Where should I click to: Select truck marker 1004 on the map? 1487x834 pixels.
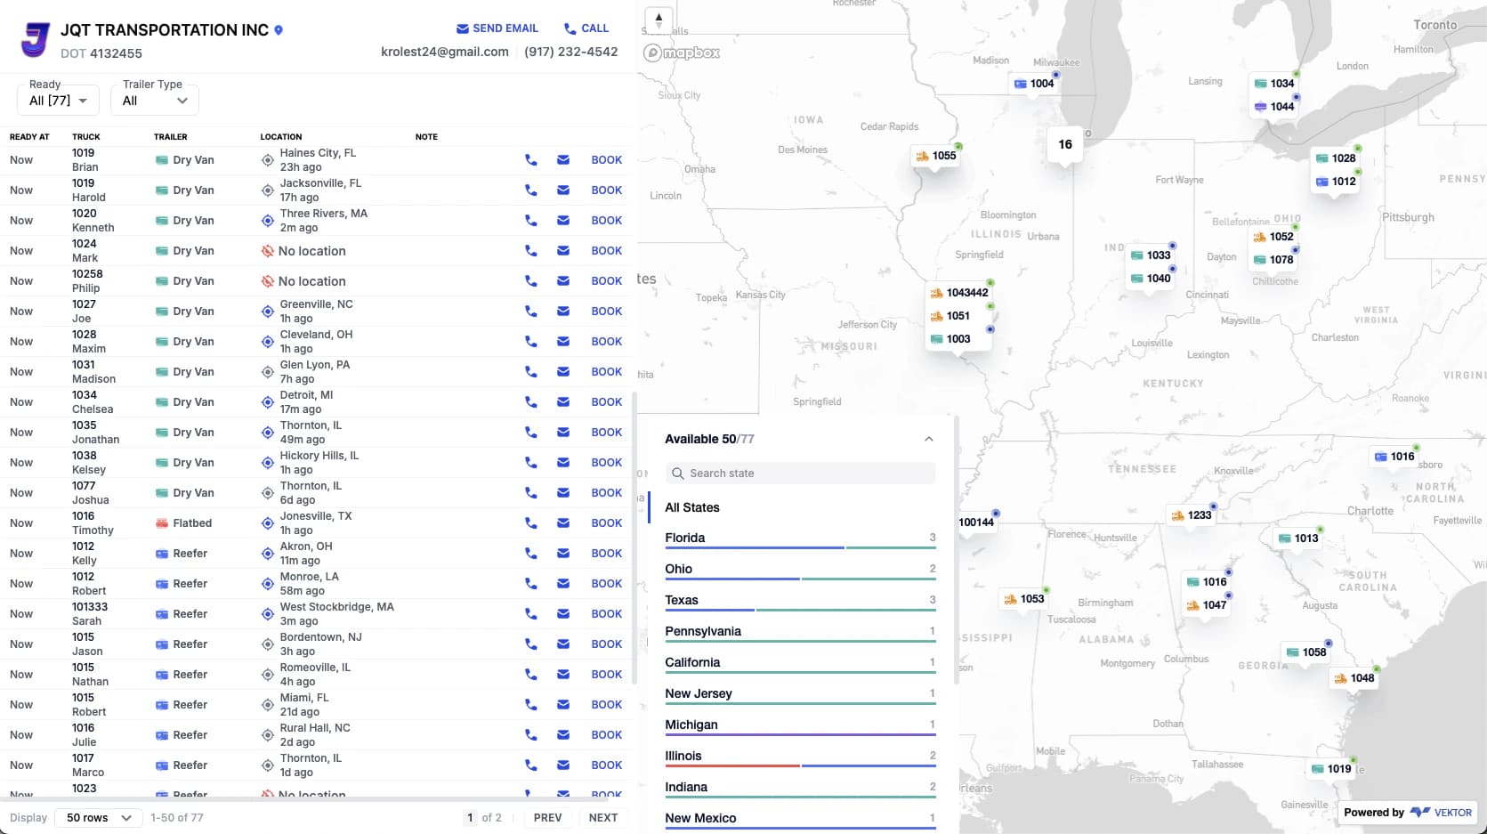click(x=1034, y=84)
